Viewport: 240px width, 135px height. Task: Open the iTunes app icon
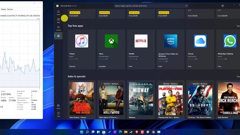(x=82, y=41)
